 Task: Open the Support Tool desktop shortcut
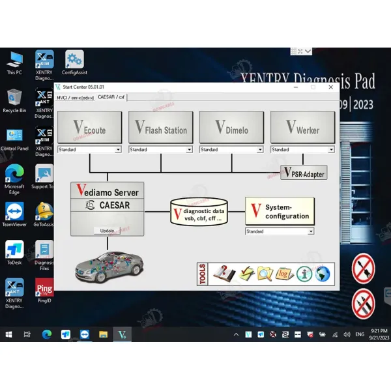(44, 177)
